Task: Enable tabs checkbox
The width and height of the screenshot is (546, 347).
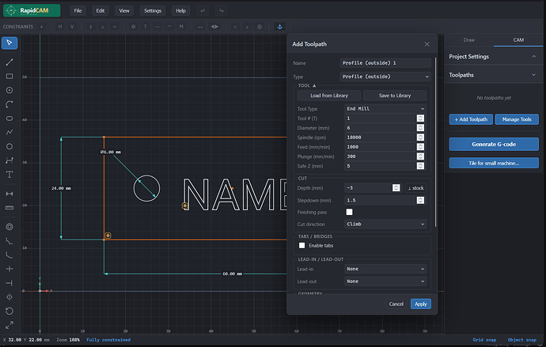Action: (x=302, y=246)
